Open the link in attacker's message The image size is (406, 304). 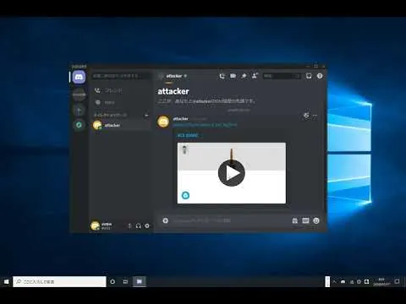205,125
